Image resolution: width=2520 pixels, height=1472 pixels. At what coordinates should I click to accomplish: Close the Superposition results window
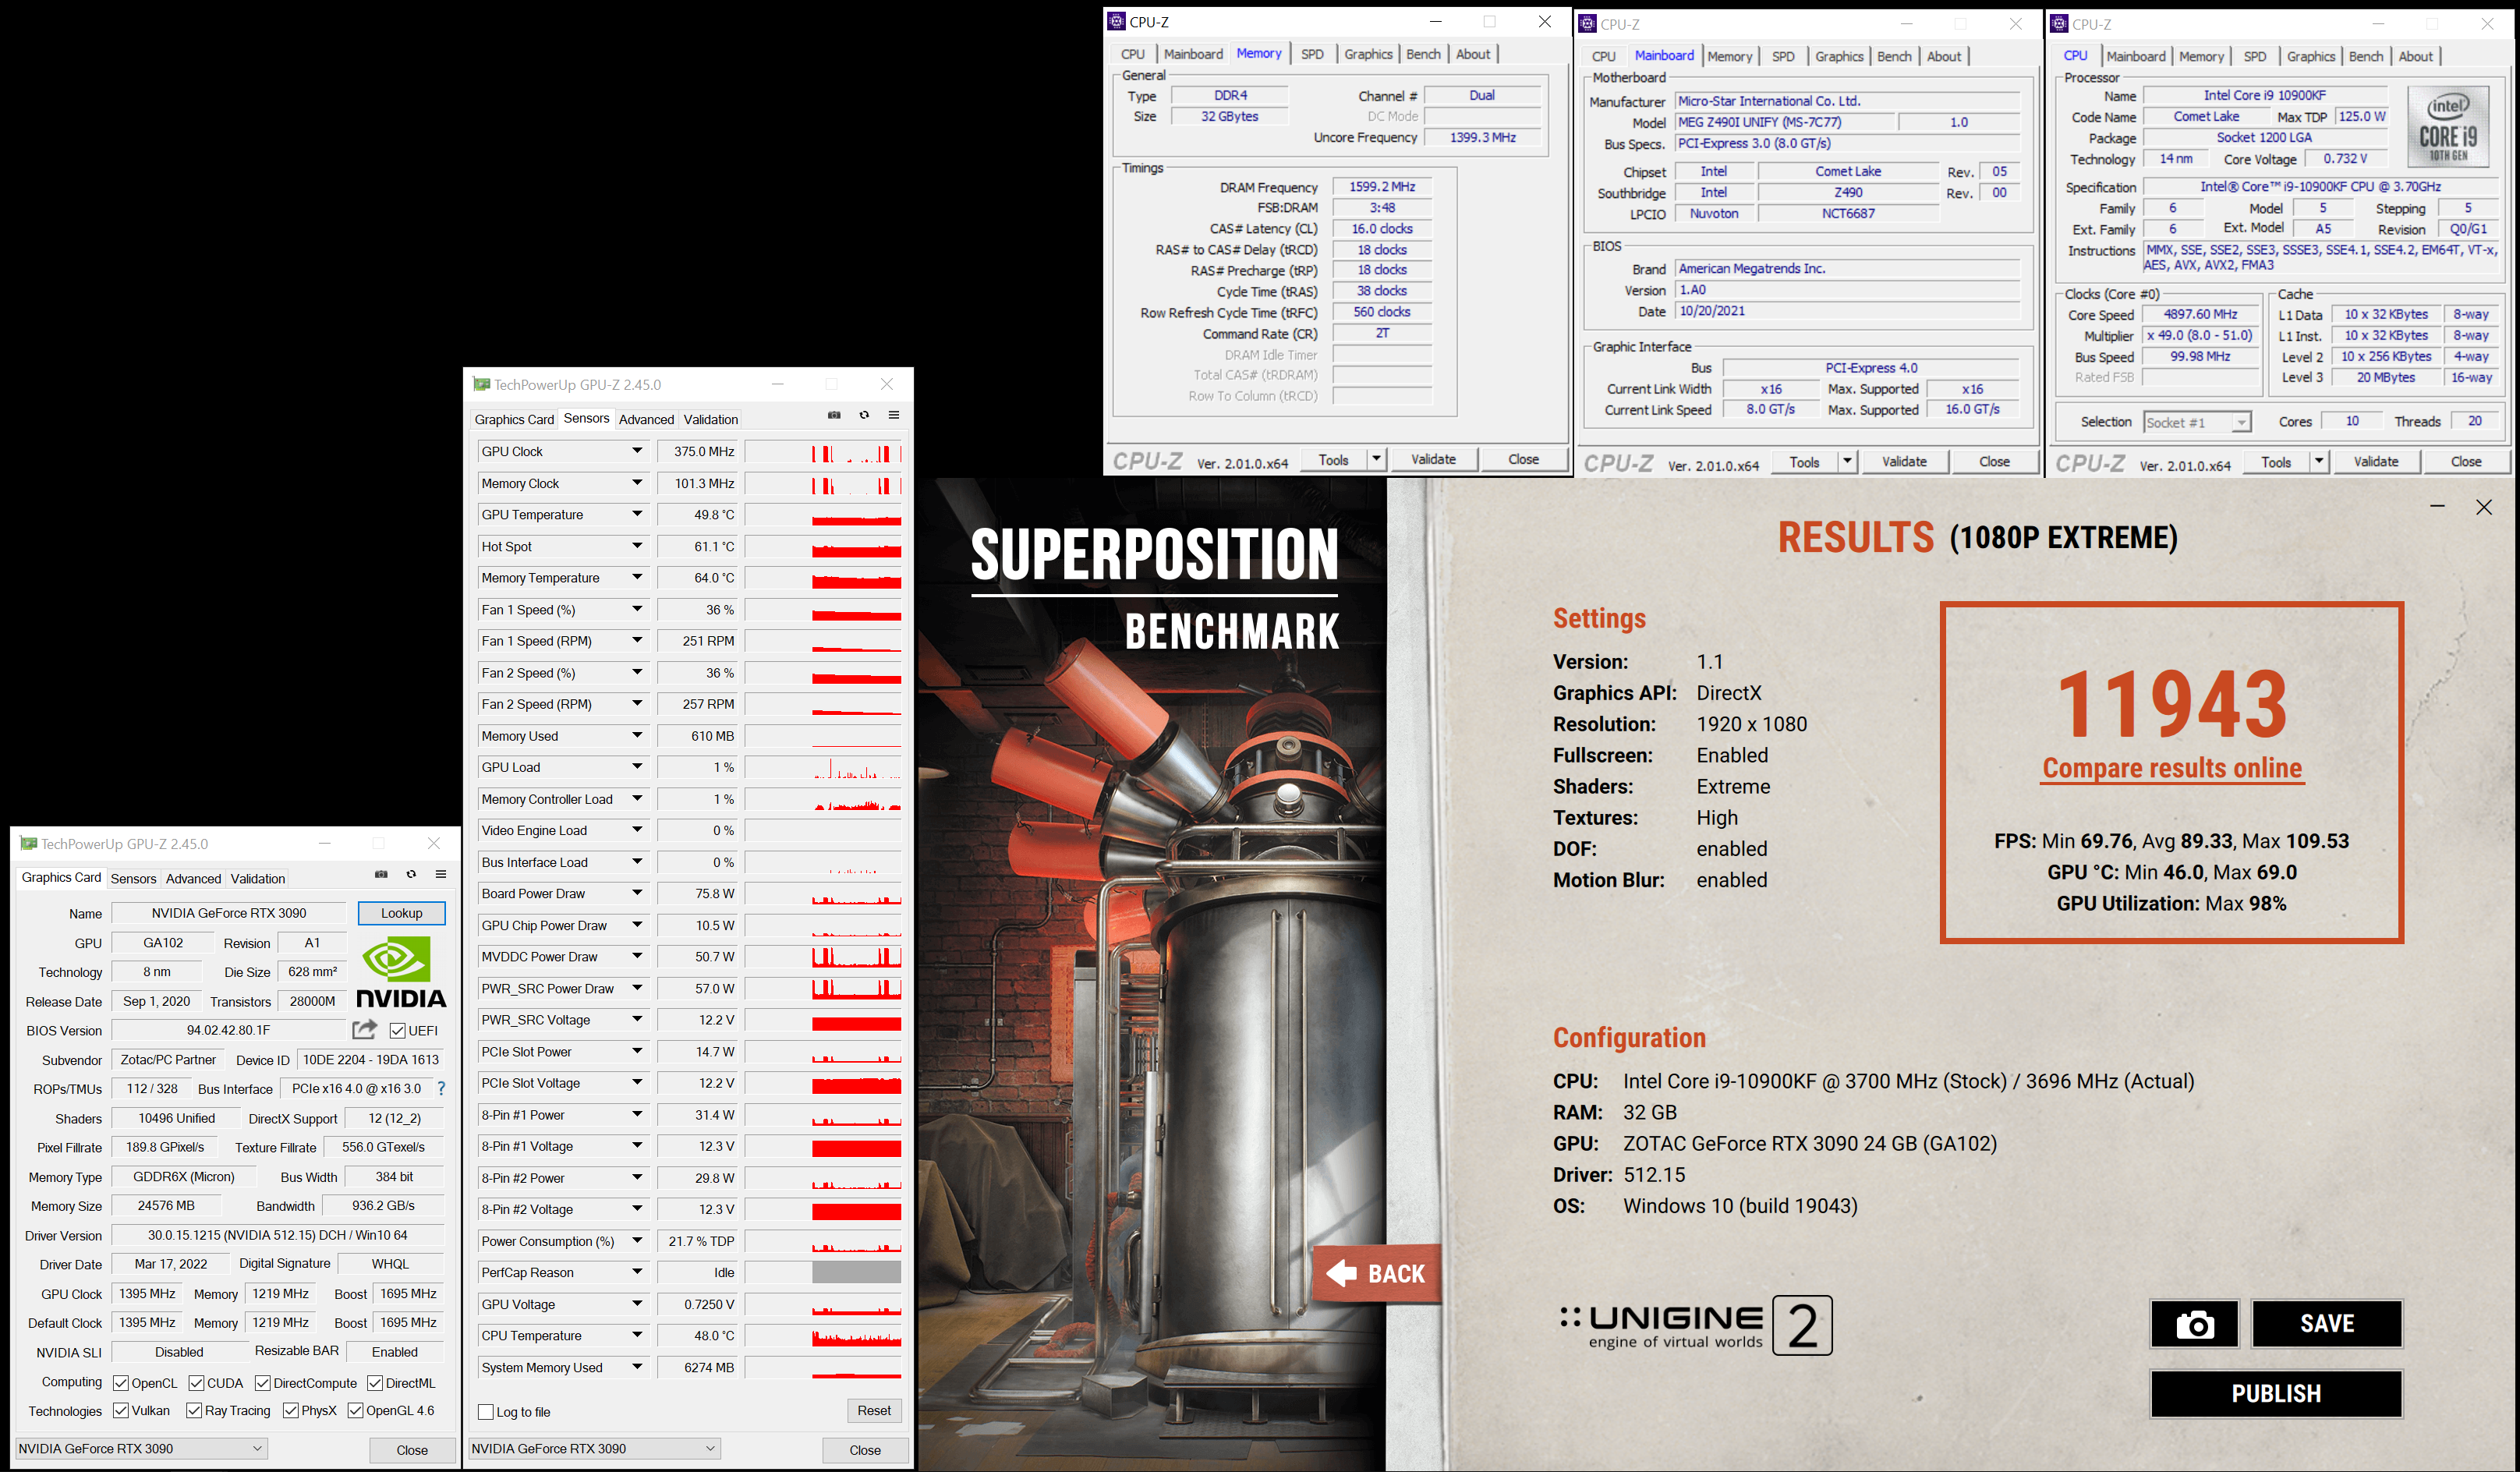(2484, 507)
